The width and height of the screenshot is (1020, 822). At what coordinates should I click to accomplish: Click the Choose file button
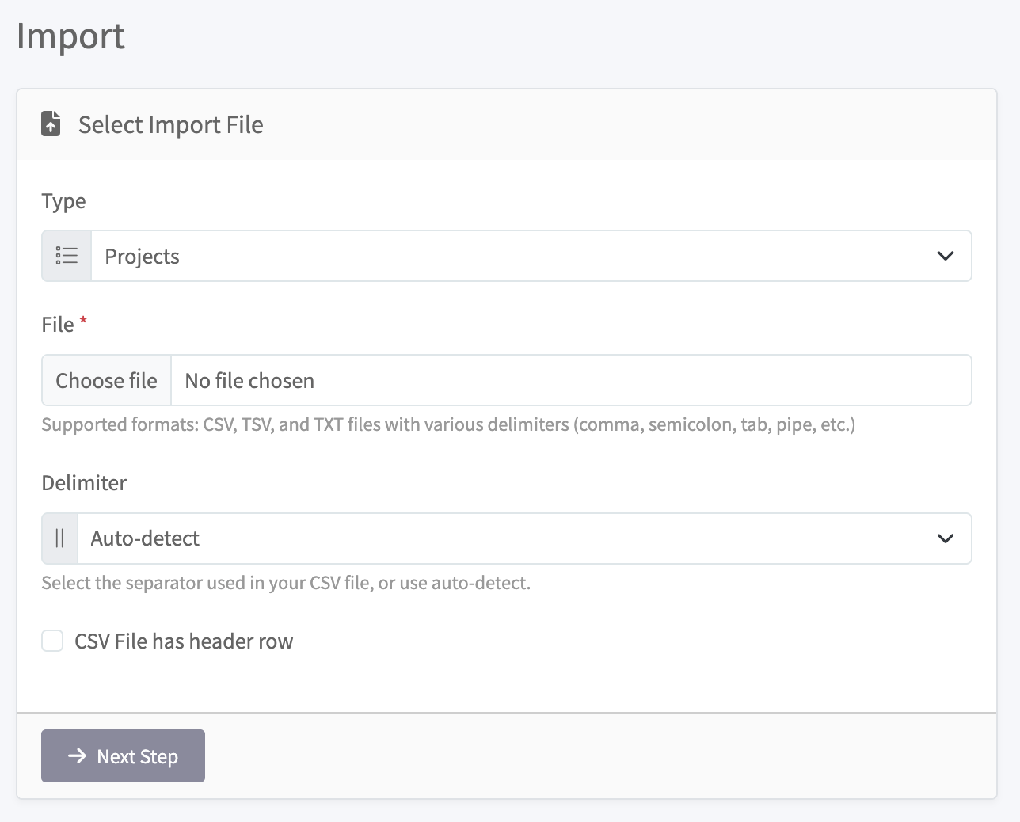(x=106, y=380)
